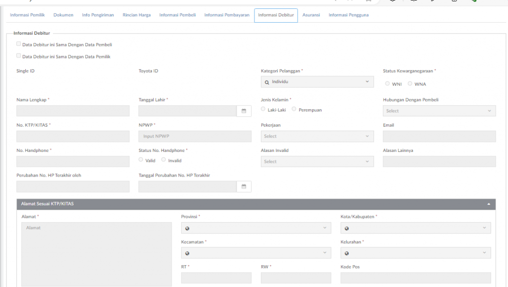The width and height of the screenshot is (508, 287).
Task: Check Data Debitur Sama Dengan Data Pembeli
Action: 18,44
